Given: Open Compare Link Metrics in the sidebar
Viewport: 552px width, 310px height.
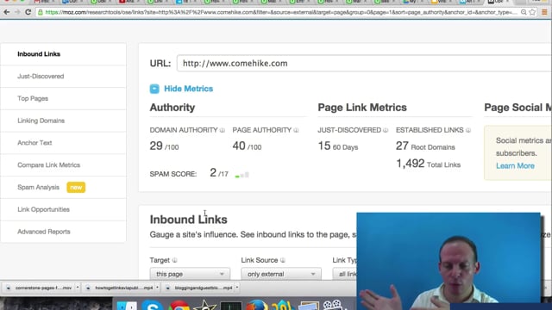Looking at the screenshot, I should [x=63, y=164].
